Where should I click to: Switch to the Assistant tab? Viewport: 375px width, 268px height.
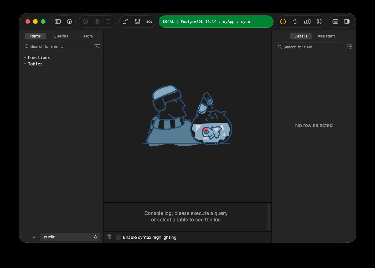326,36
